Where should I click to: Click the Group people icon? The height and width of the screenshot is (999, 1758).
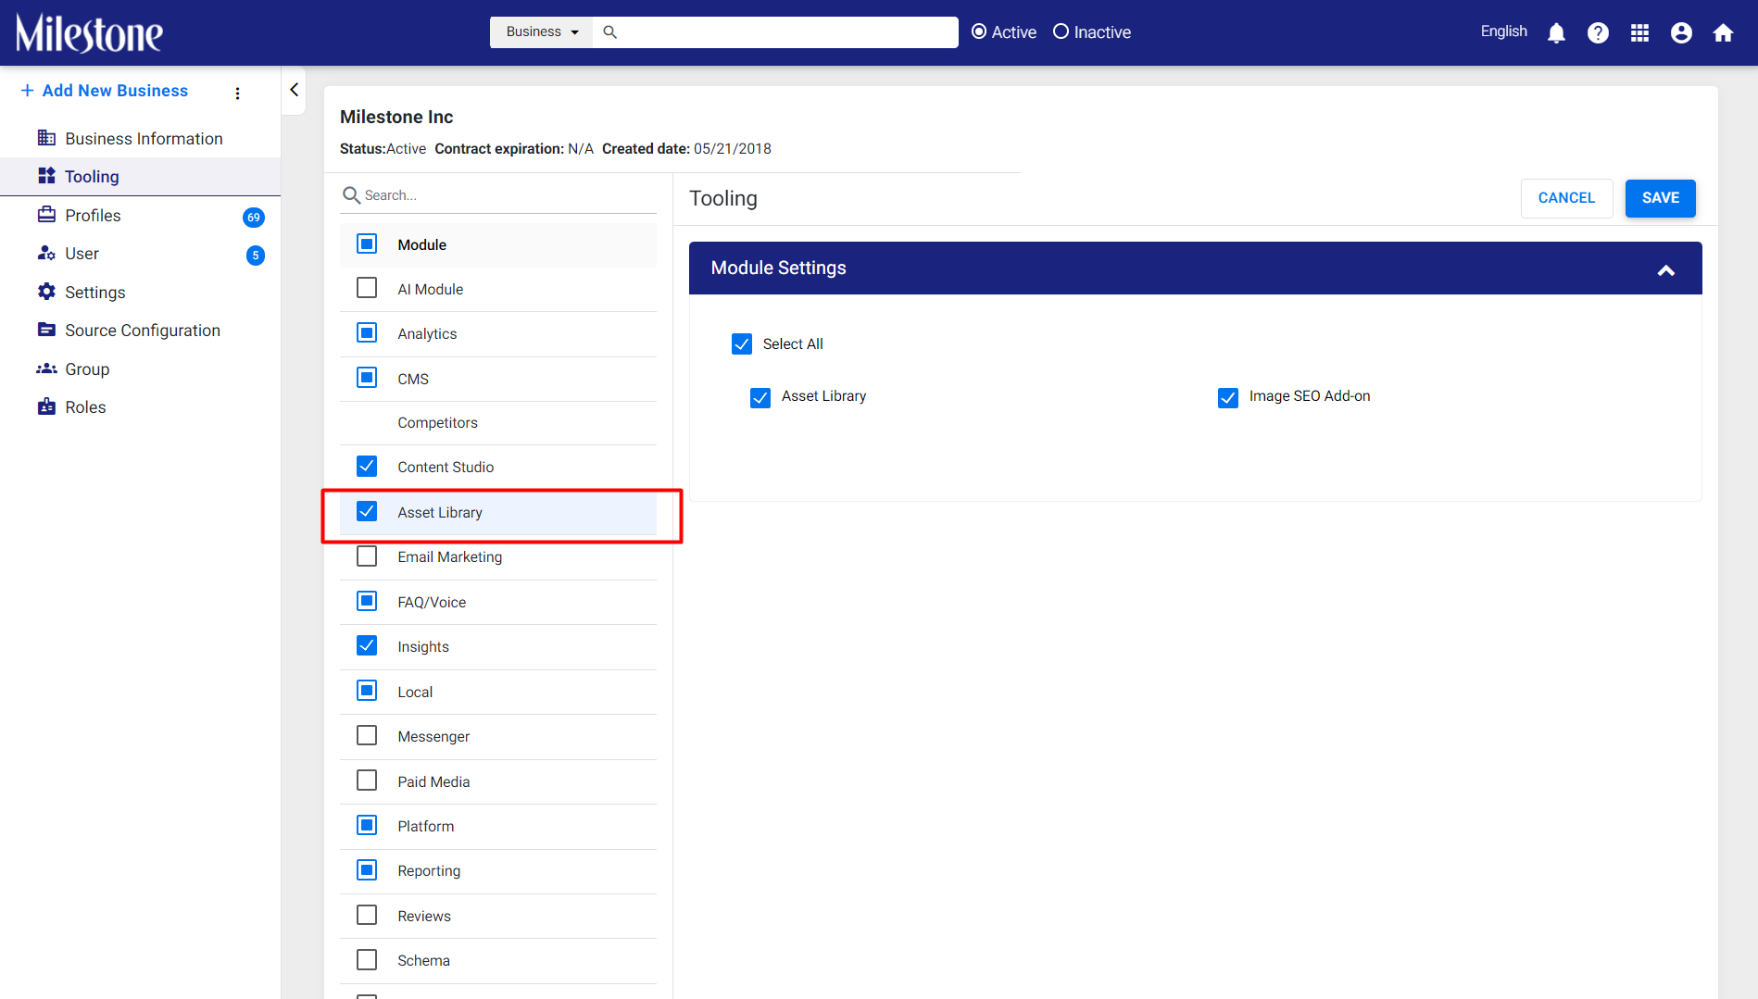click(x=46, y=368)
